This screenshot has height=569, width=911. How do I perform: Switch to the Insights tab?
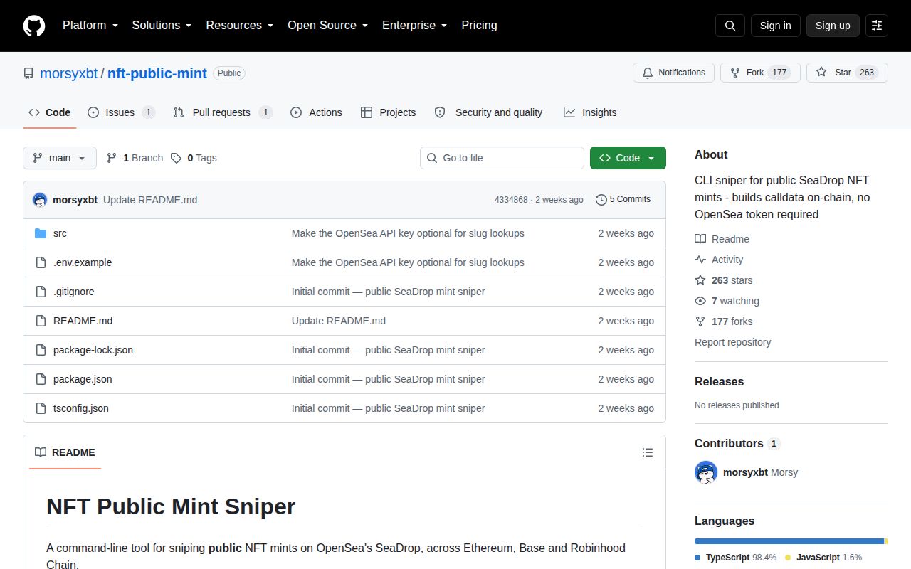tap(590, 112)
